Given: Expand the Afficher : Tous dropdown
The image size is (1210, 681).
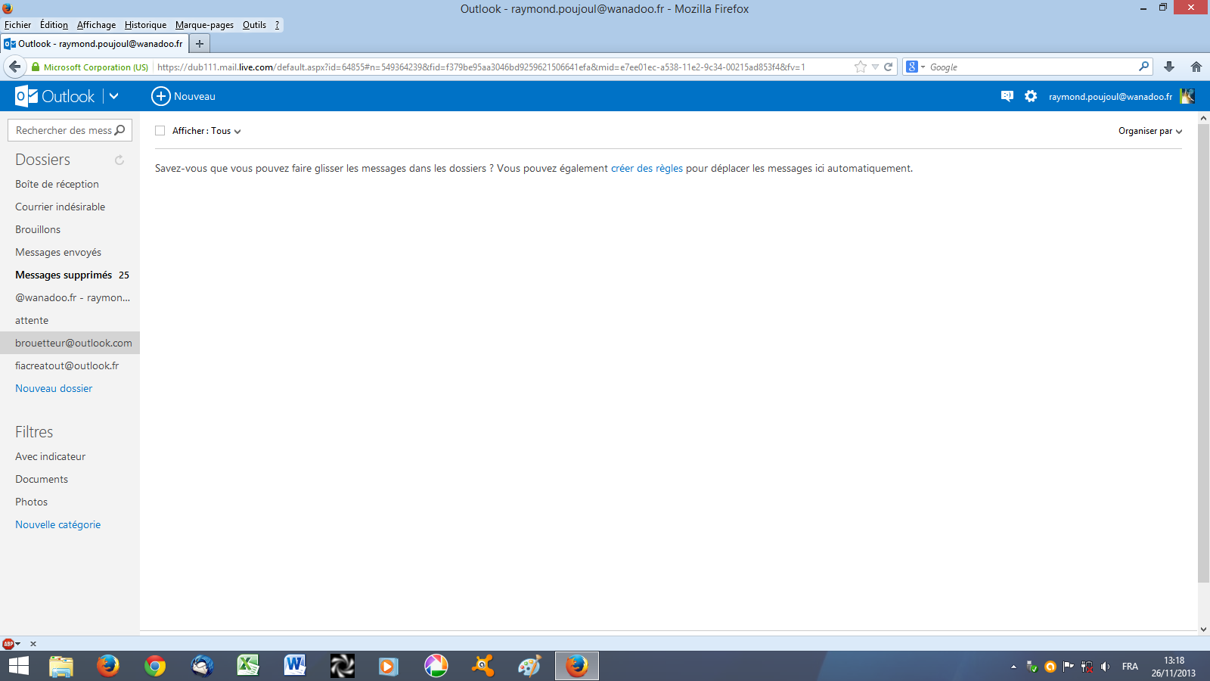Looking at the screenshot, I should click(206, 131).
